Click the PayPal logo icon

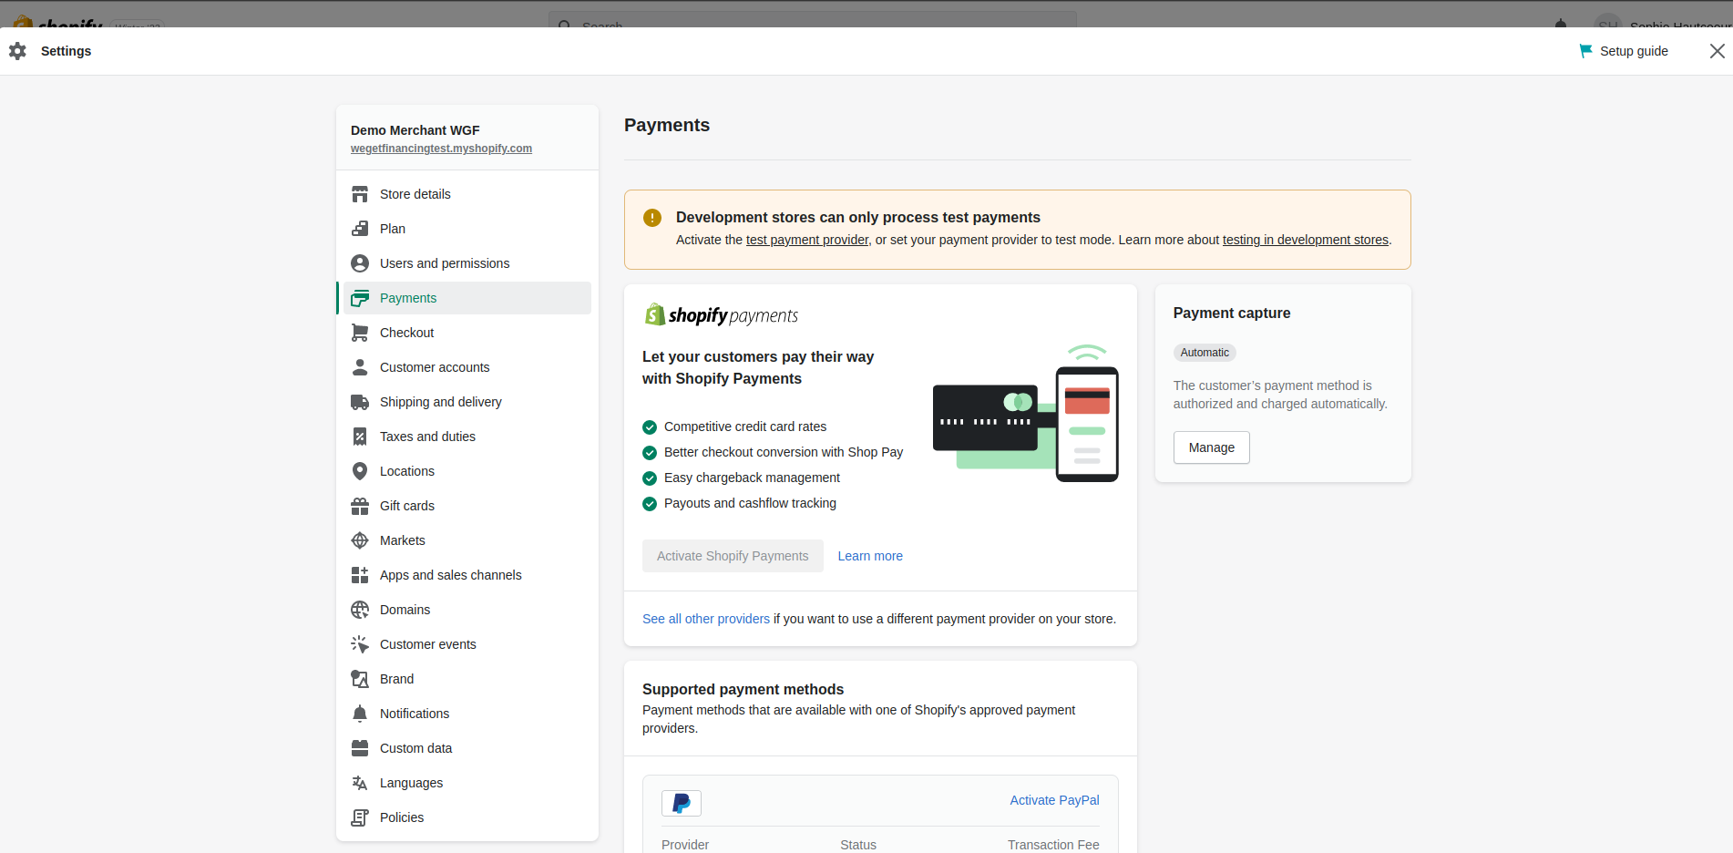point(682,803)
